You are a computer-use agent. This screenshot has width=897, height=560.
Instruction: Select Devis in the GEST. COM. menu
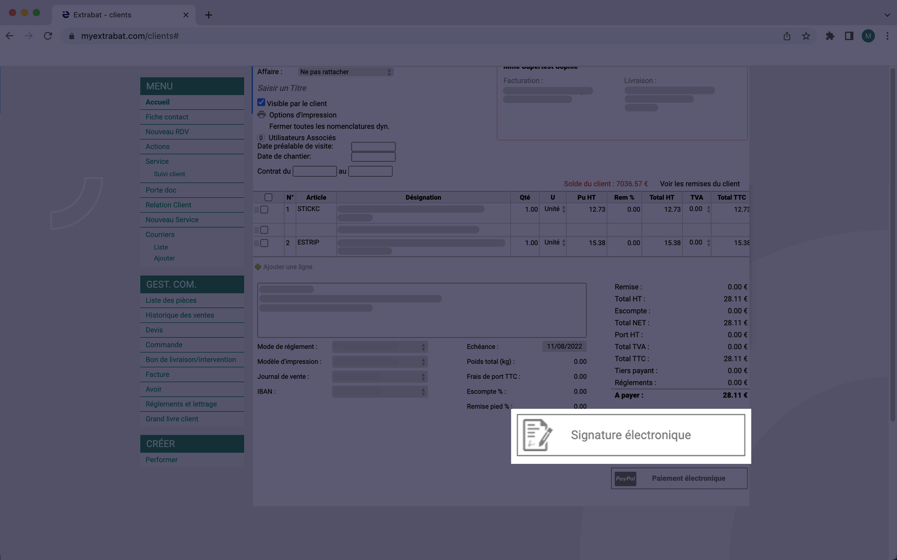click(x=154, y=330)
